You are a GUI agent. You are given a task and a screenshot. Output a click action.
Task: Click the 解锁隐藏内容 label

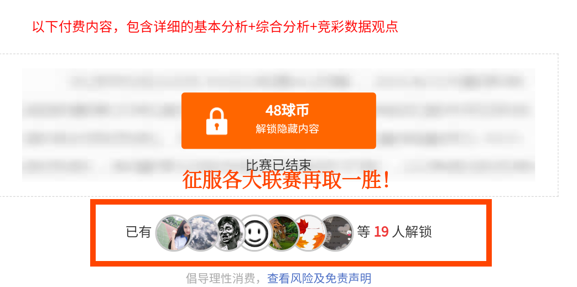(x=287, y=129)
